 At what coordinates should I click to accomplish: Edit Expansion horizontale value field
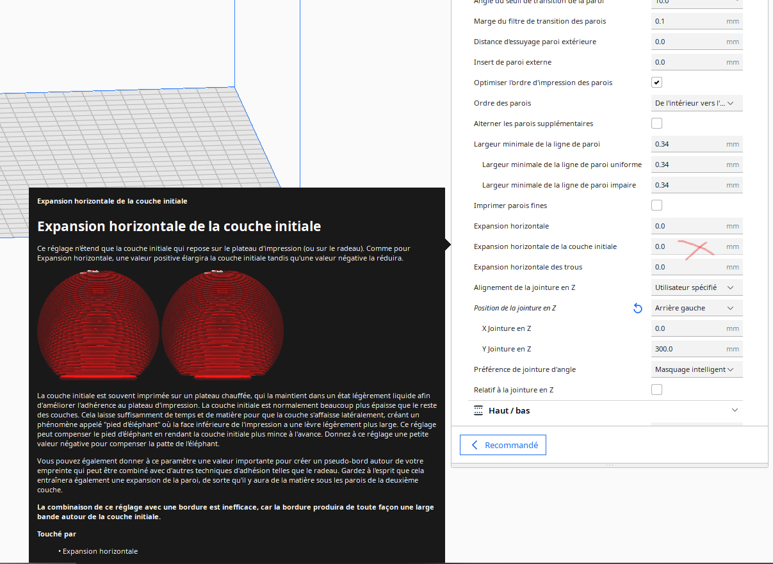697,226
